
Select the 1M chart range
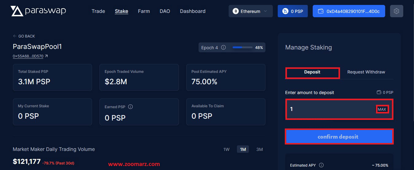pyautogui.click(x=243, y=149)
